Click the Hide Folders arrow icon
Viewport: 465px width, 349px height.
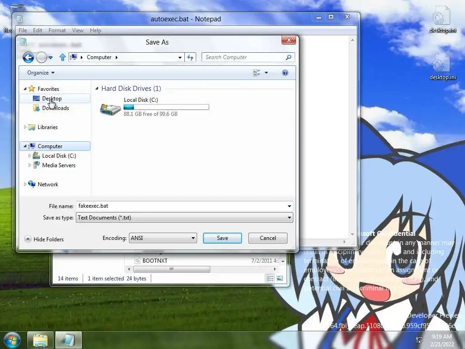point(28,239)
